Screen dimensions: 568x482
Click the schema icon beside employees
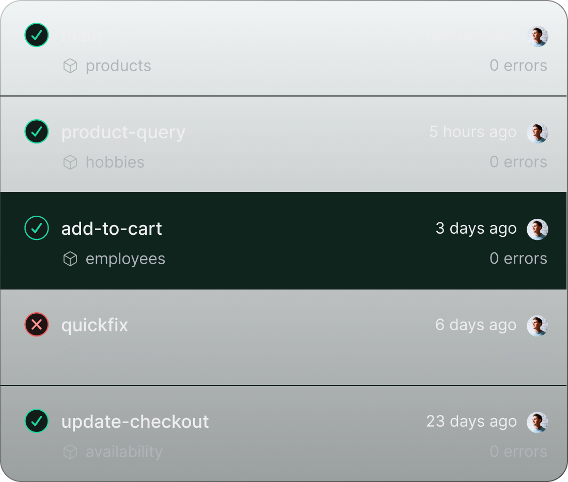pos(70,259)
